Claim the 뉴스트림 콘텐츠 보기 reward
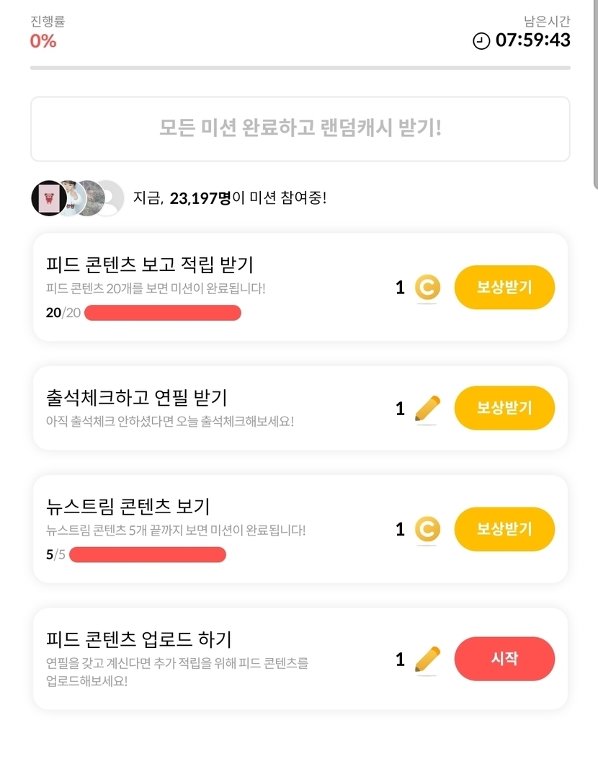Viewport: 598px width, 777px height. pyautogui.click(x=504, y=530)
